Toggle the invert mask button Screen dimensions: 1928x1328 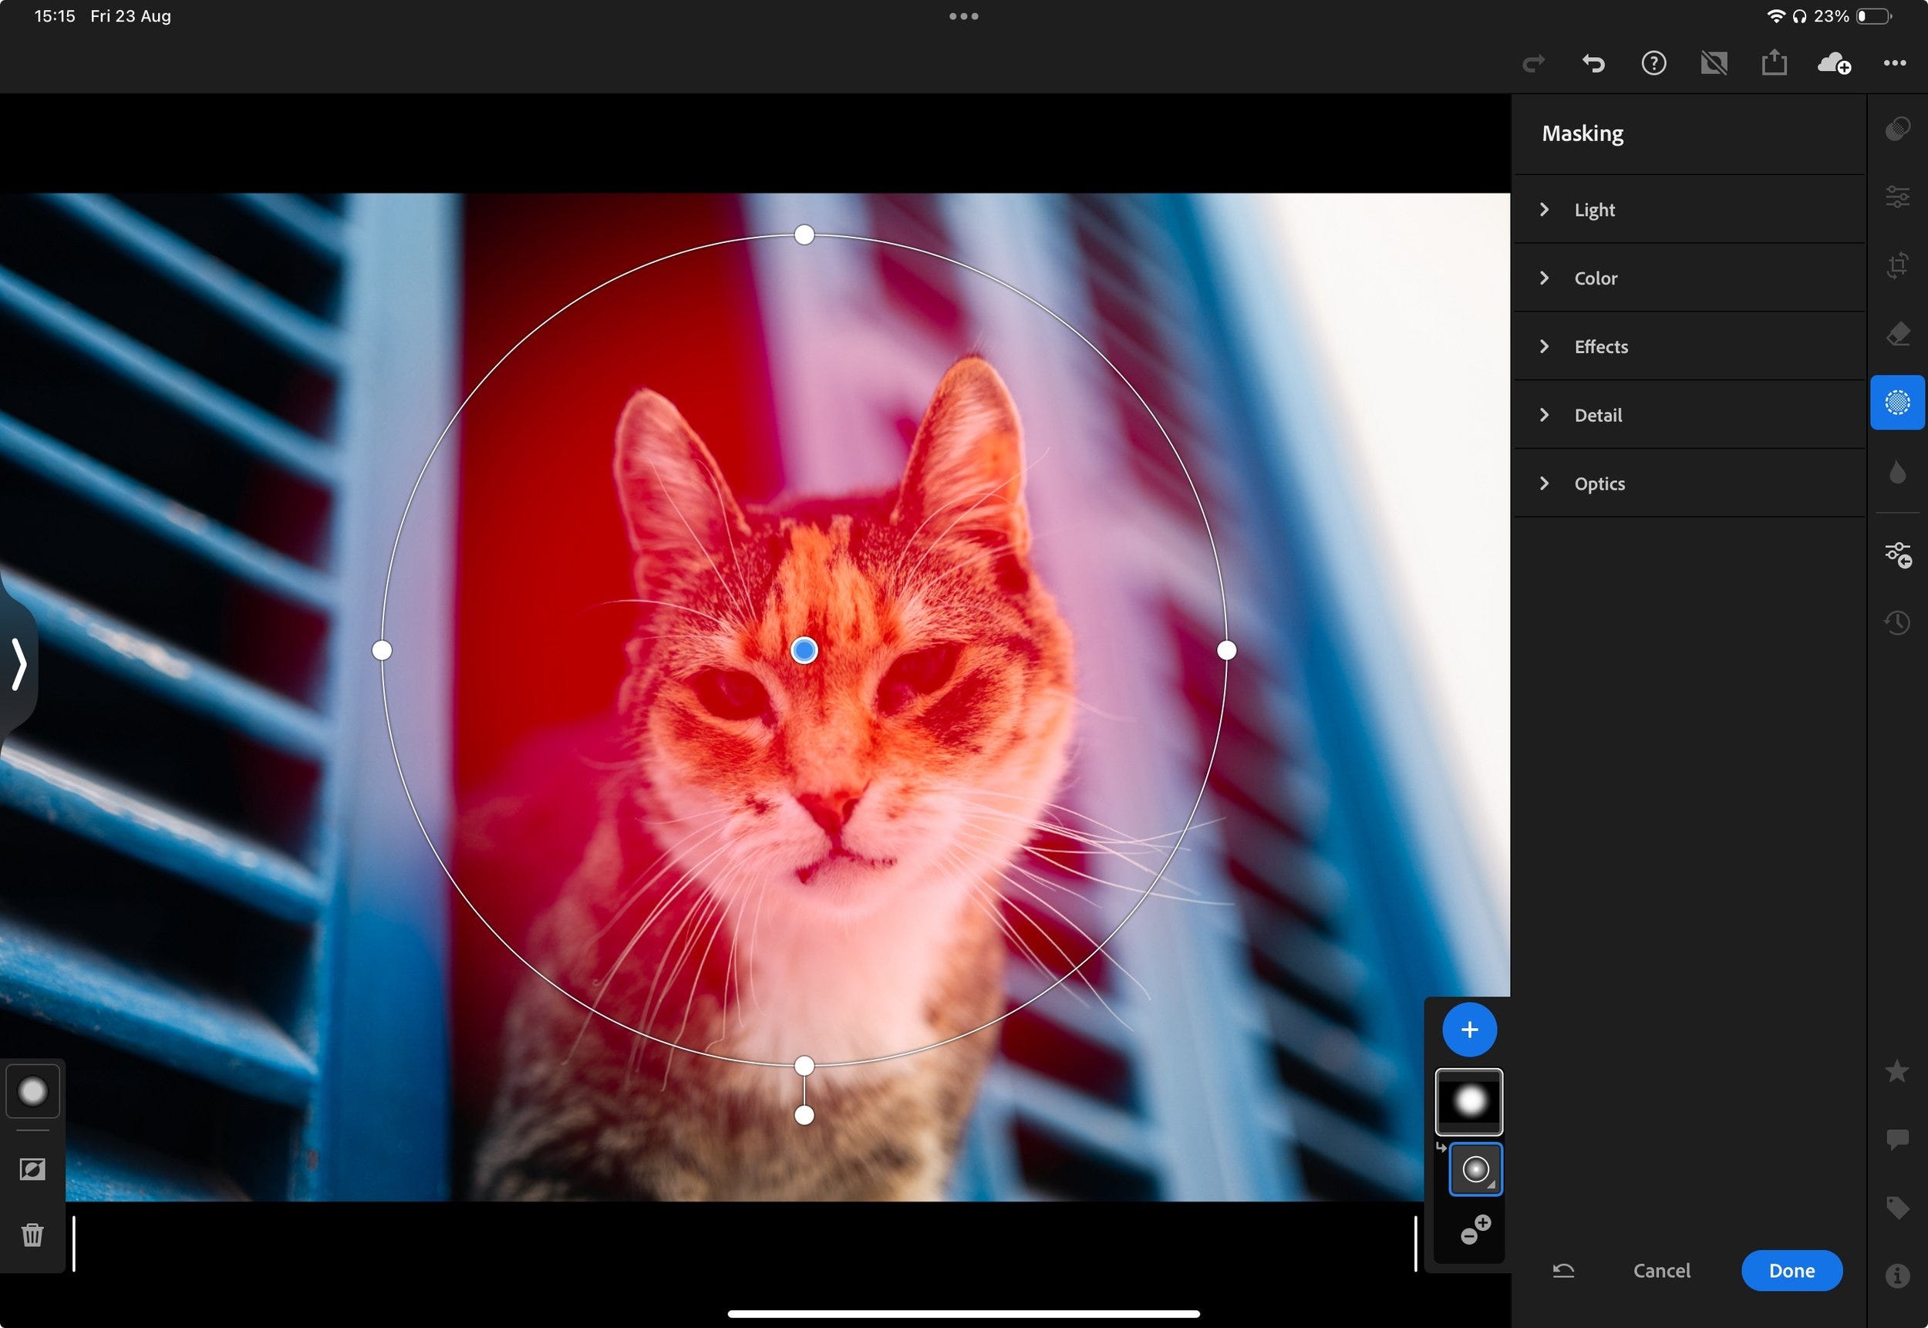pos(32,1169)
